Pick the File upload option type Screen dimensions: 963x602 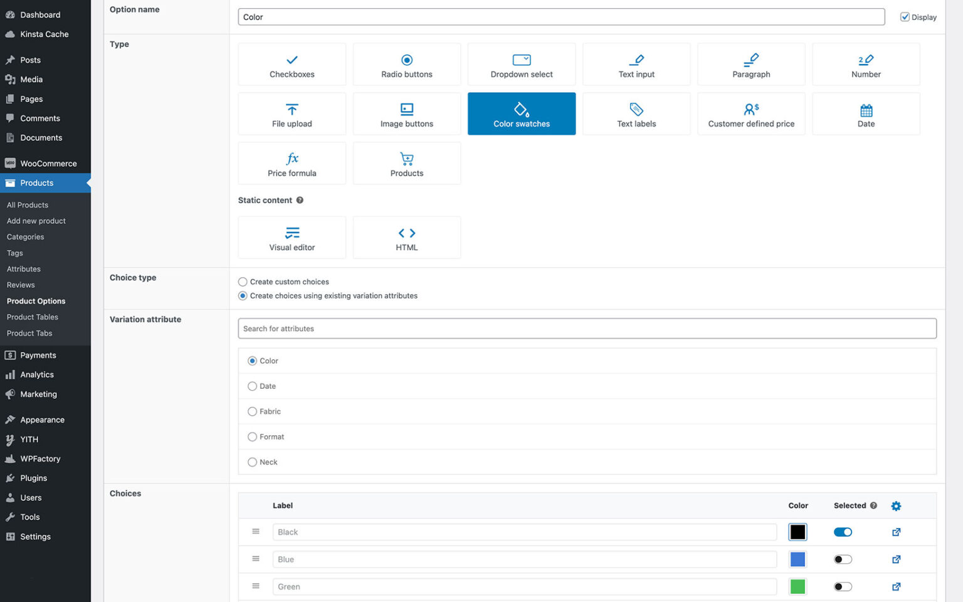coord(292,114)
